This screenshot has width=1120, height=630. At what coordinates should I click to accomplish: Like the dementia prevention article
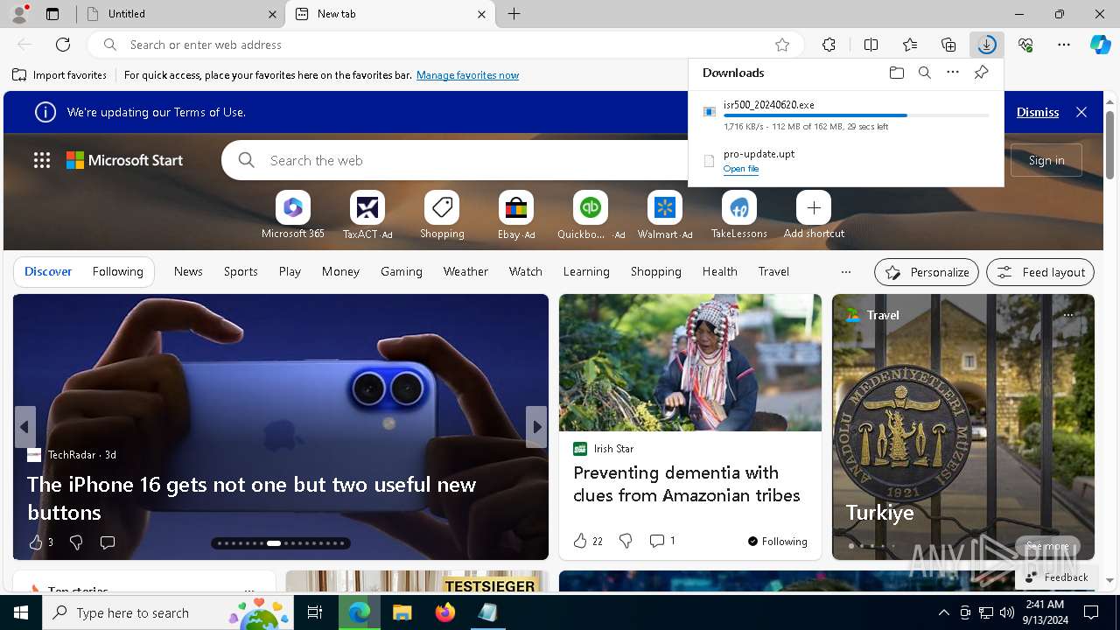tap(580, 541)
